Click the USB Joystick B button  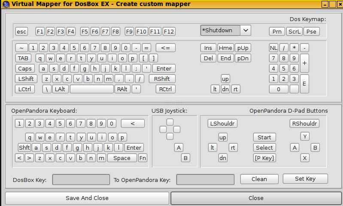(185, 158)
